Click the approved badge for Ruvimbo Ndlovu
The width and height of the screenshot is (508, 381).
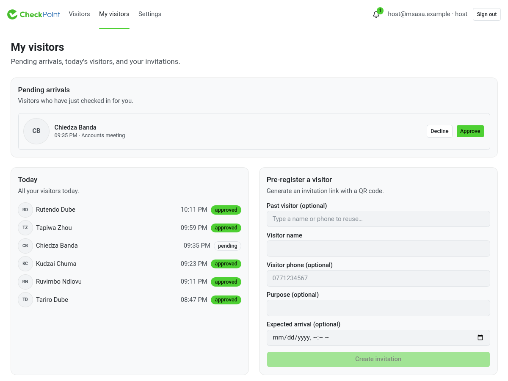(x=226, y=282)
